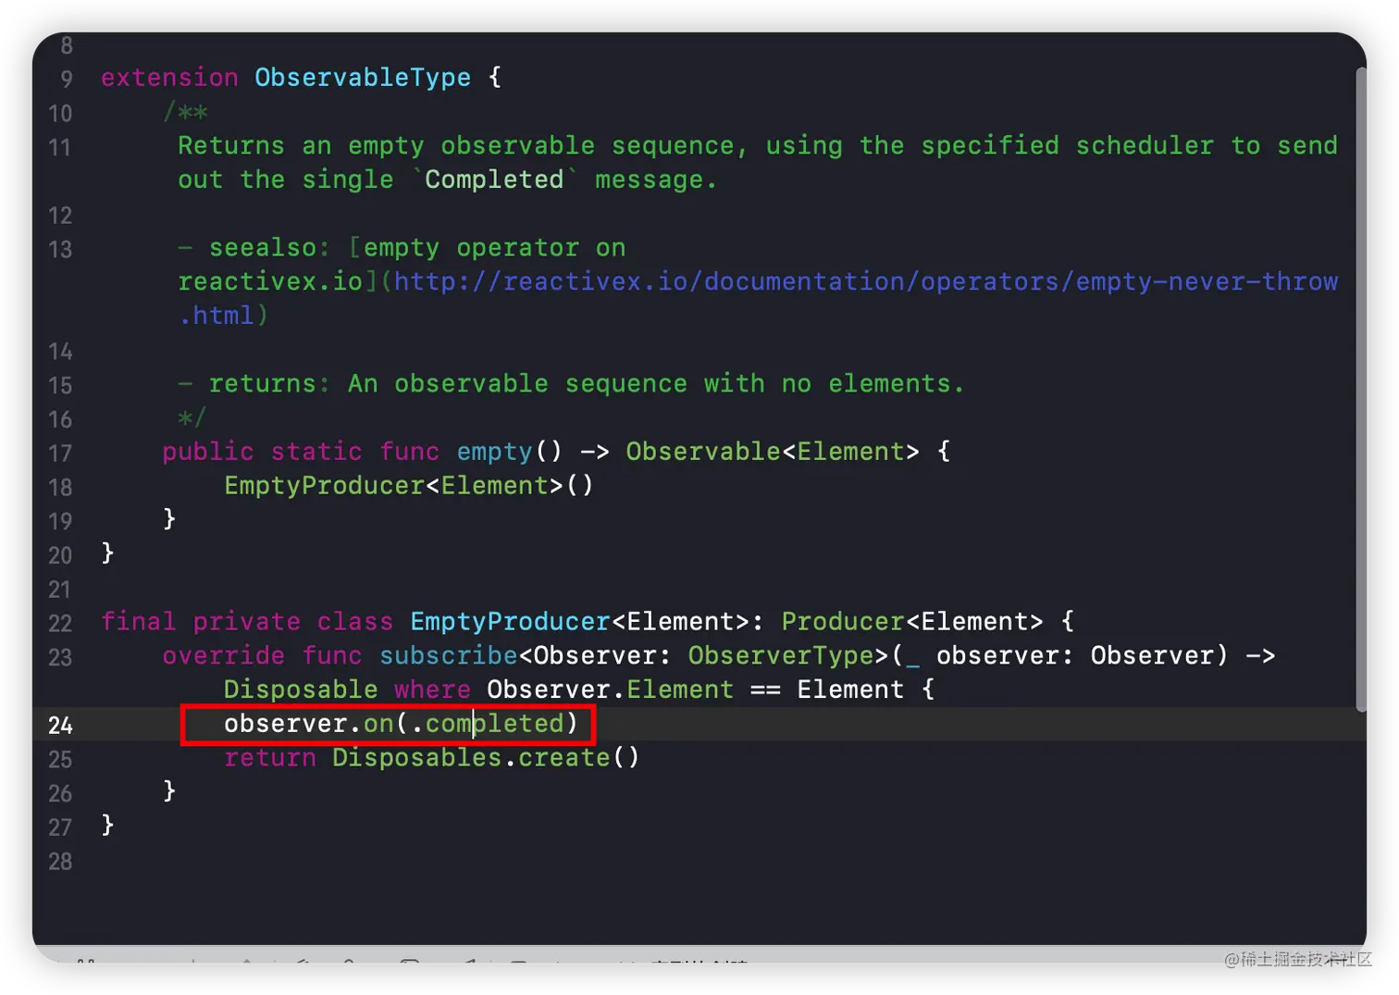Click the "Disposable" return type before "where"
This screenshot has width=1399, height=995.
click(301, 690)
